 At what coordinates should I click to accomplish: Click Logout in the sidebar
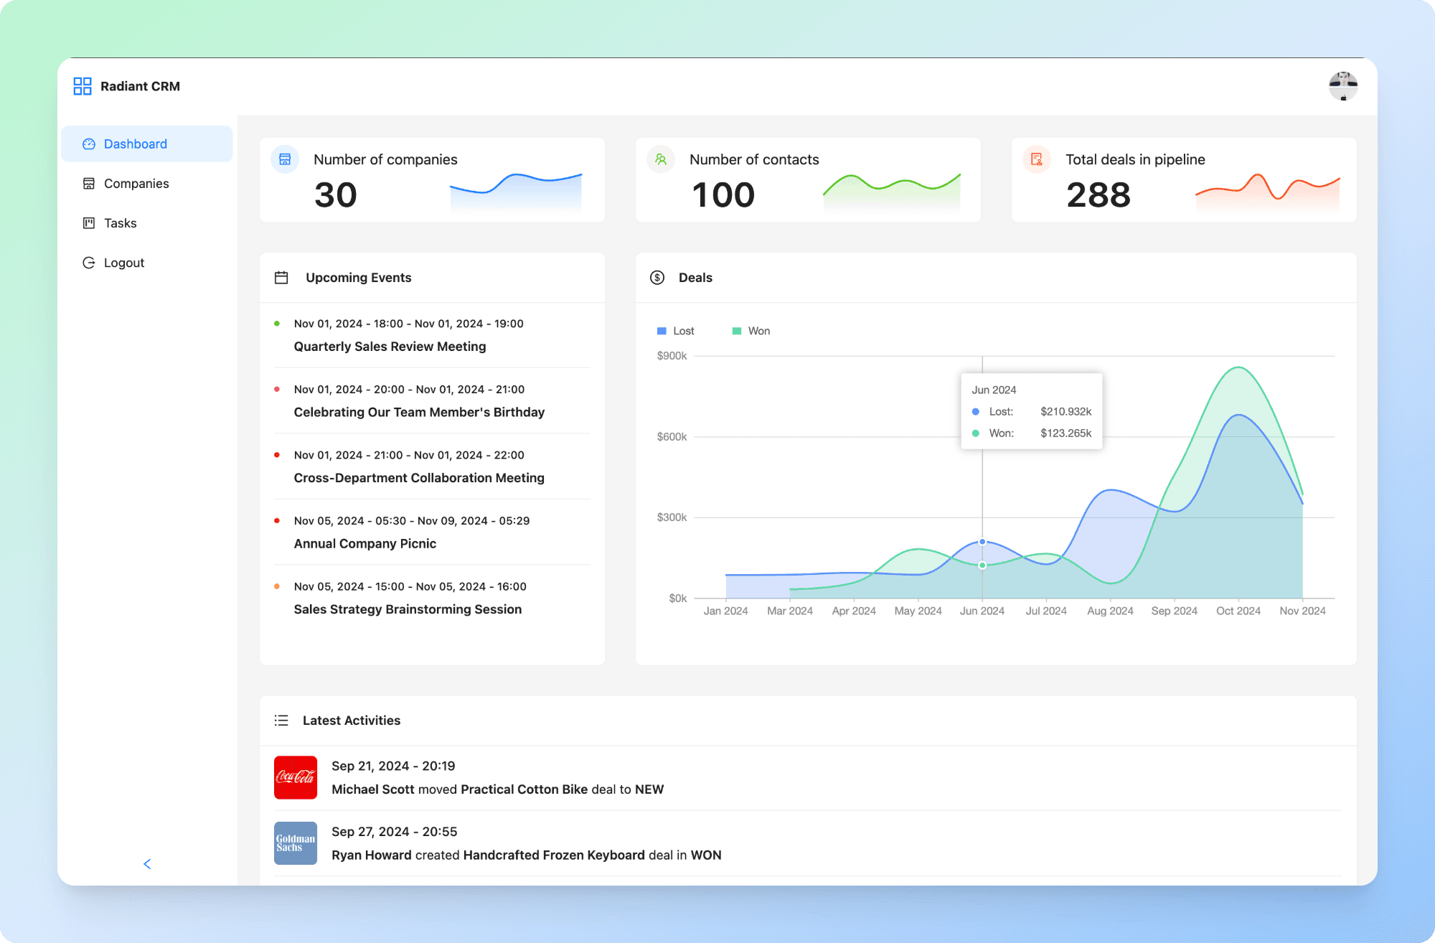click(x=123, y=263)
